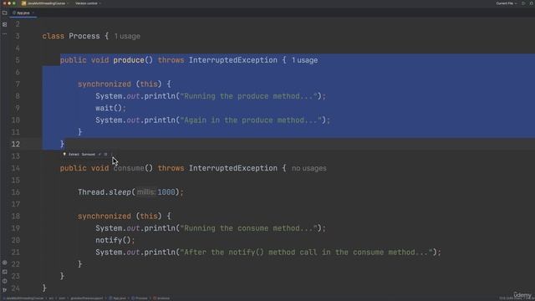Click the closing brace on line 24

[x=44, y=288]
